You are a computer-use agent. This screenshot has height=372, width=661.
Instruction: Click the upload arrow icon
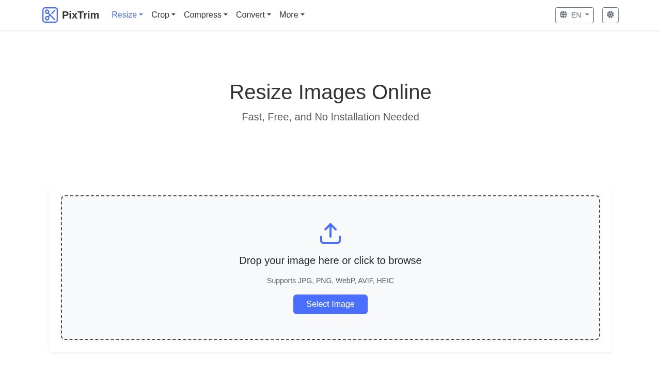tap(330, 234)
